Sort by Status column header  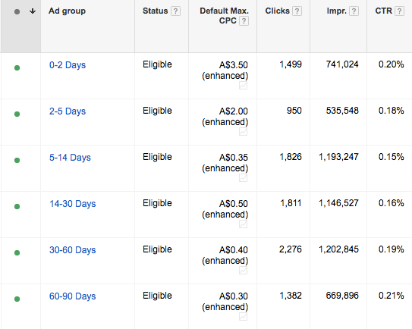click(155, 11)
